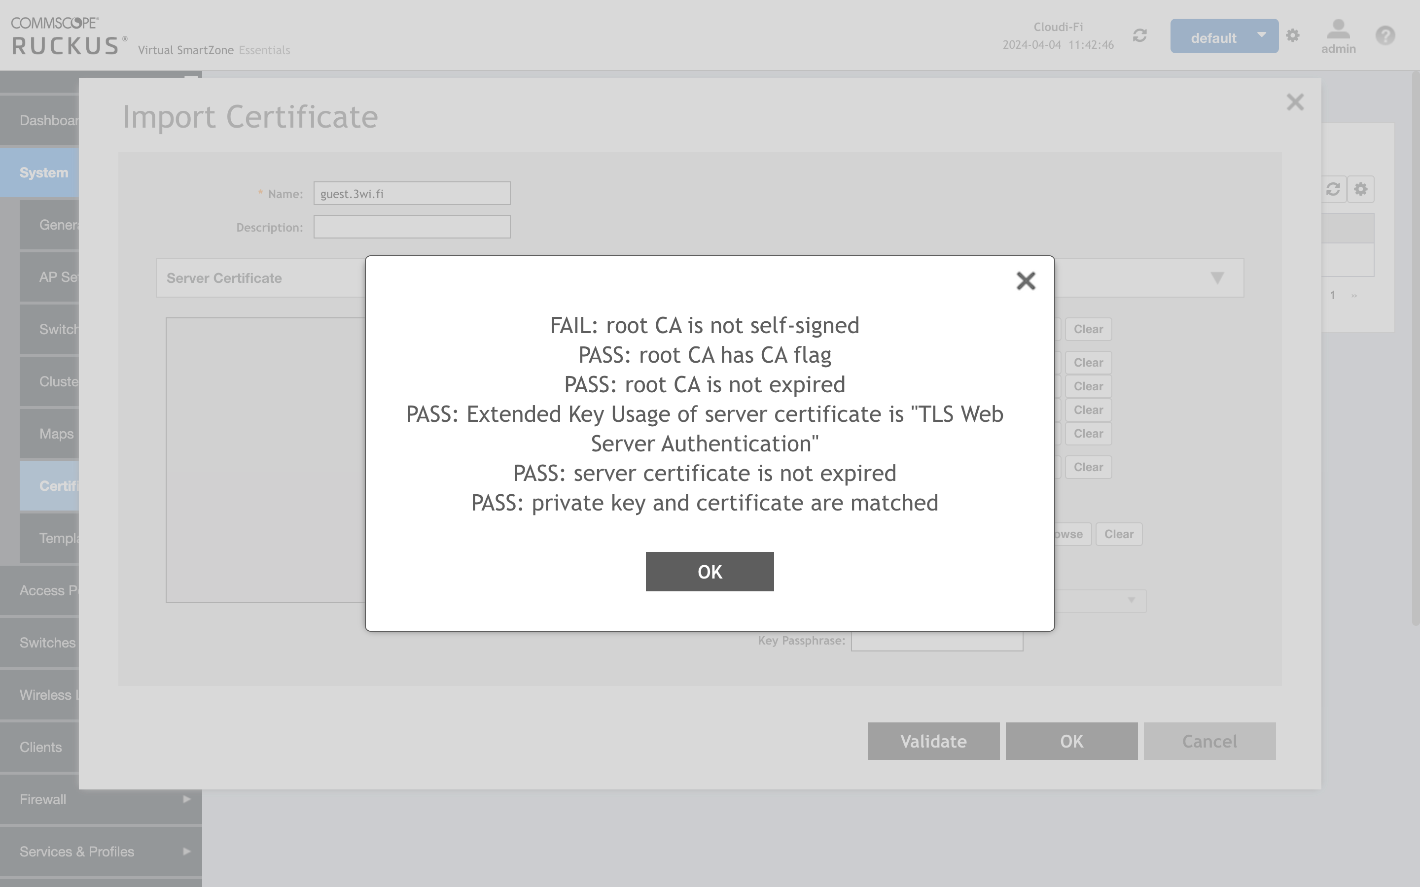Expand the Certificates sidebar menu item
The image size is (1420, 887).
56,485
